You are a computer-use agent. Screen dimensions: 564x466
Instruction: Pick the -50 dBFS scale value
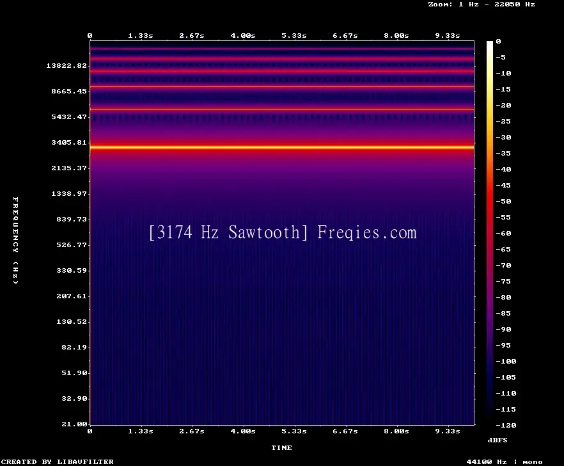click(x=503, y=201)
